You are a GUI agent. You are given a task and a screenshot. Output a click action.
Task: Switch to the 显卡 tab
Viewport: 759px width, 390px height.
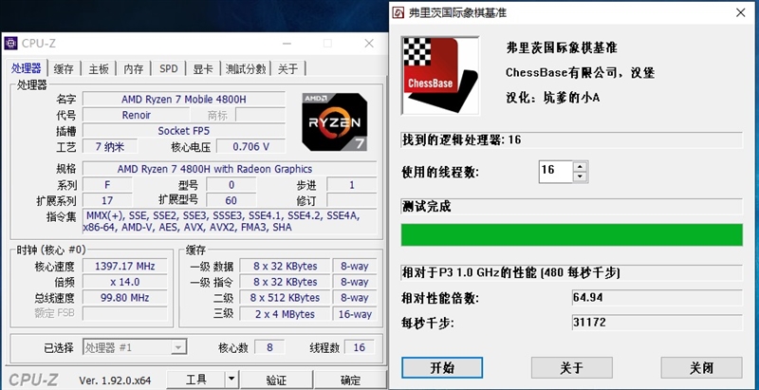[203, 68]
